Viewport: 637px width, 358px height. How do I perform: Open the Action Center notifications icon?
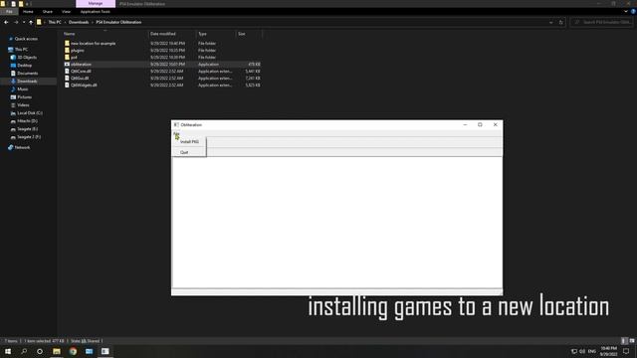pos(626,351)
